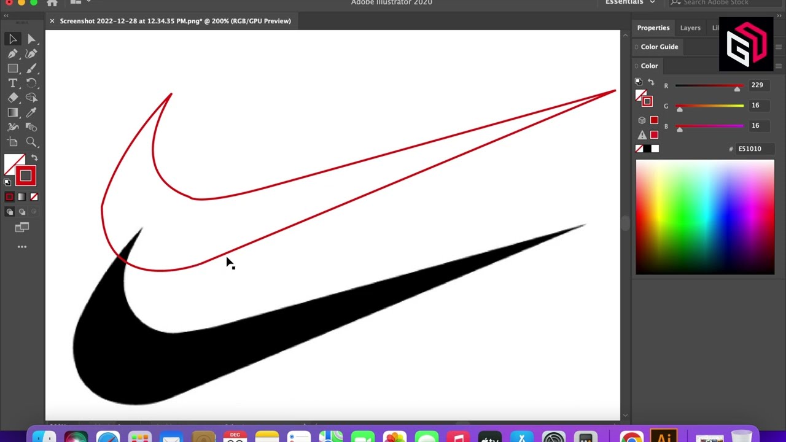Click the hex field E51010
This screenshot has width=786, height=442.
(755, 149)
